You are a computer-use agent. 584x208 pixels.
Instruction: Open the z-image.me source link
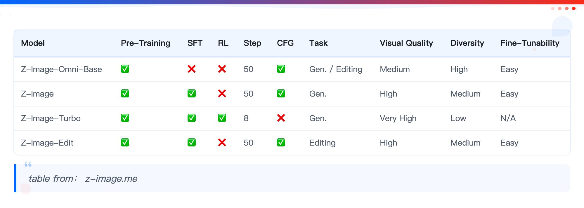(111, 179)
